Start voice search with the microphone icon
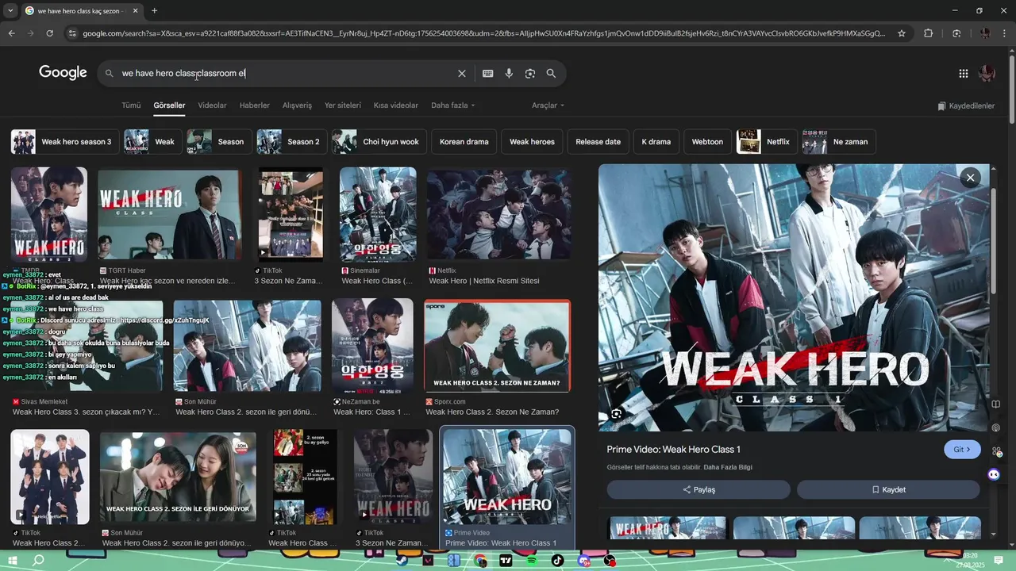 (509, 74)
